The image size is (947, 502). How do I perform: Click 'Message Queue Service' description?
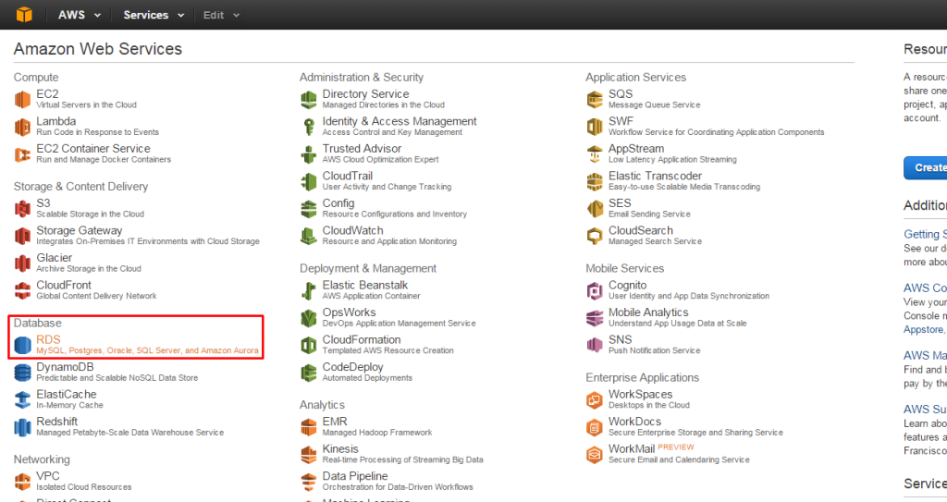[x=654, y=104]
